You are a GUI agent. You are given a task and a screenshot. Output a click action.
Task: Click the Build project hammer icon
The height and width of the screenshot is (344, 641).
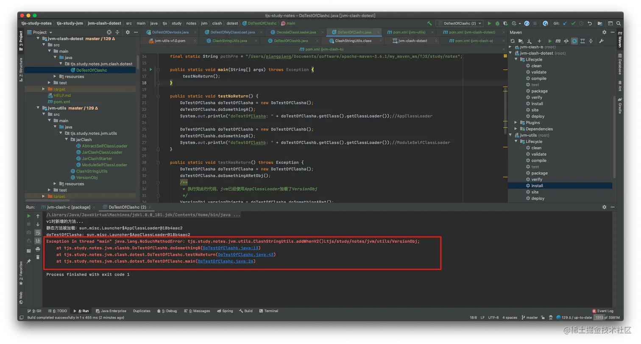(429, 23)
